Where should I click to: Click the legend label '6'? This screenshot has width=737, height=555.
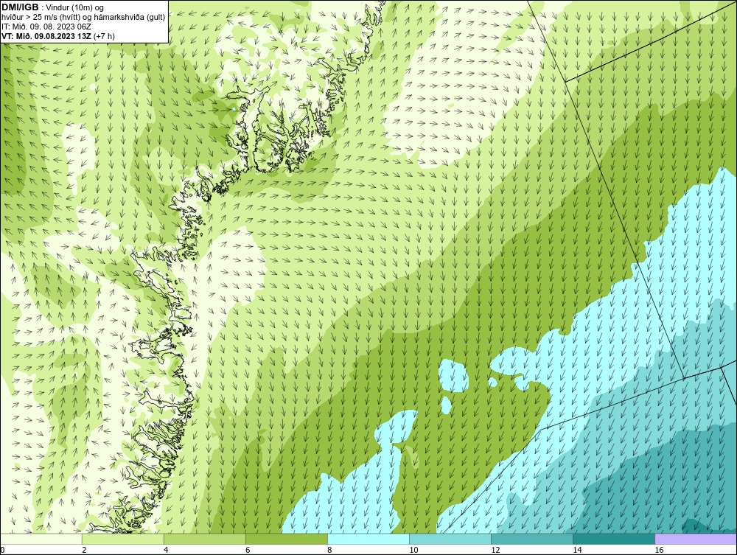248,550
